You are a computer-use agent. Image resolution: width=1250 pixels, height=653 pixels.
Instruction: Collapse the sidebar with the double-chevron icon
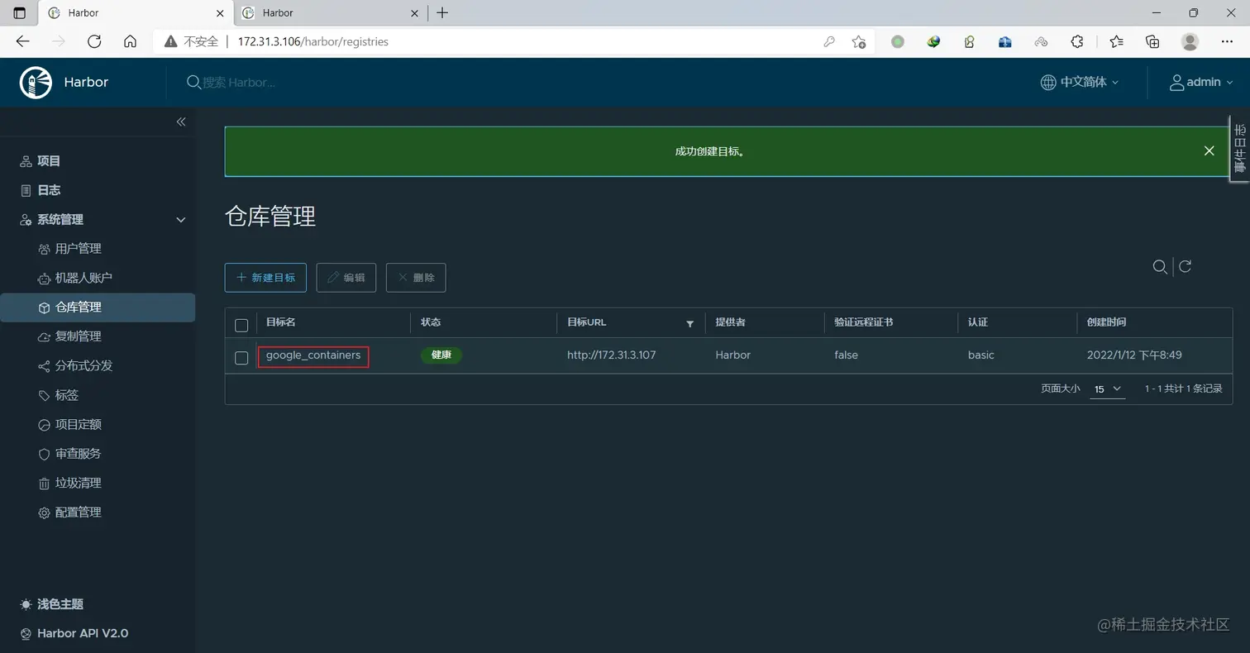[x=181, y=122]
